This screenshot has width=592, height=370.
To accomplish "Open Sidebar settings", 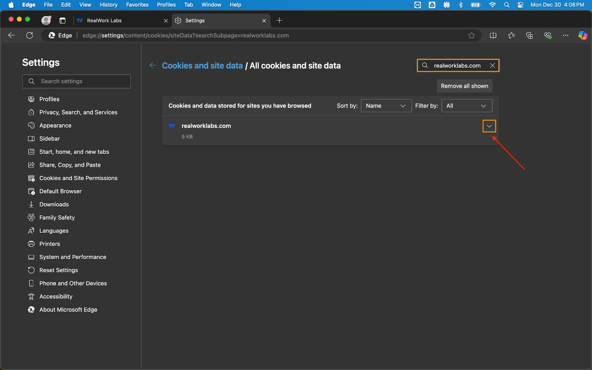I will click(50, 139).
